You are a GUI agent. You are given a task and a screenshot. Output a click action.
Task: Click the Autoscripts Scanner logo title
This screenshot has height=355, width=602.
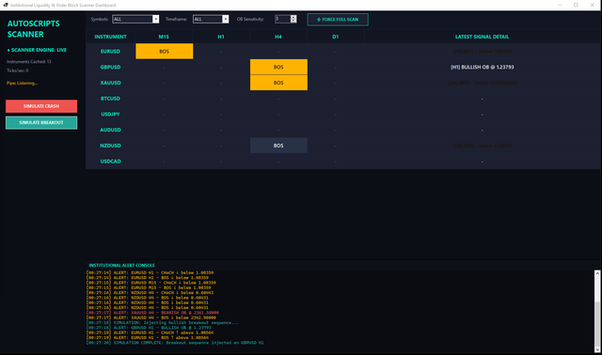[34, 29]
